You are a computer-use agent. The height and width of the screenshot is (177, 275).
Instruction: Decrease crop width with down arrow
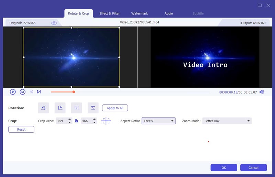[x=69, y=122]
